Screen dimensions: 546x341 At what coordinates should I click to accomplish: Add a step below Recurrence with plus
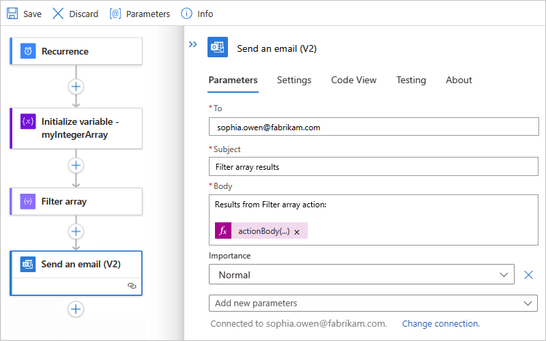coord(76,87)
